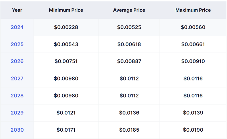The image size is (227, 139).
Task: Select the 2026 maximum price $0.00910
Action: tap(193, 61)
